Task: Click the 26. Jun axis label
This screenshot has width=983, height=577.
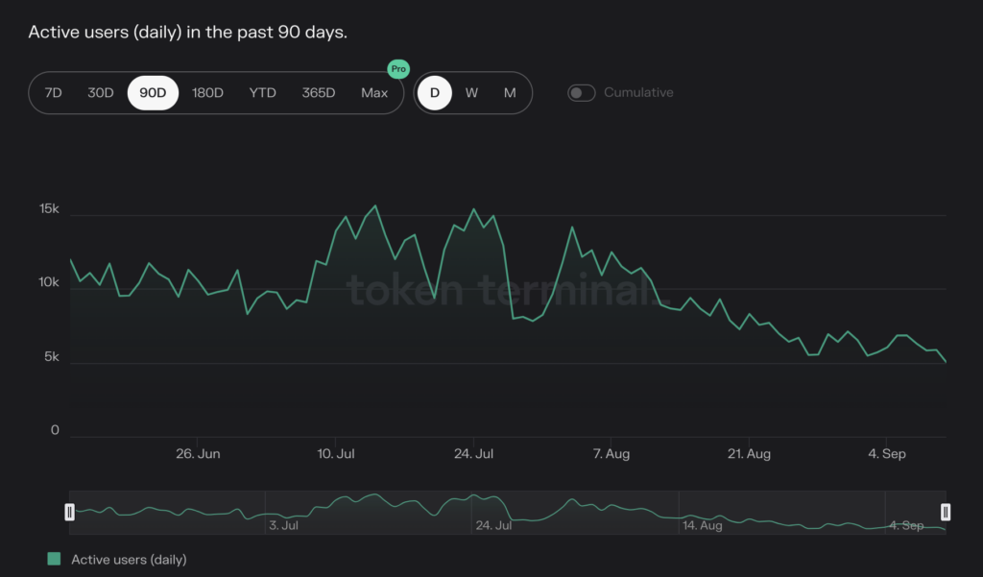Action: coord(198,453)
